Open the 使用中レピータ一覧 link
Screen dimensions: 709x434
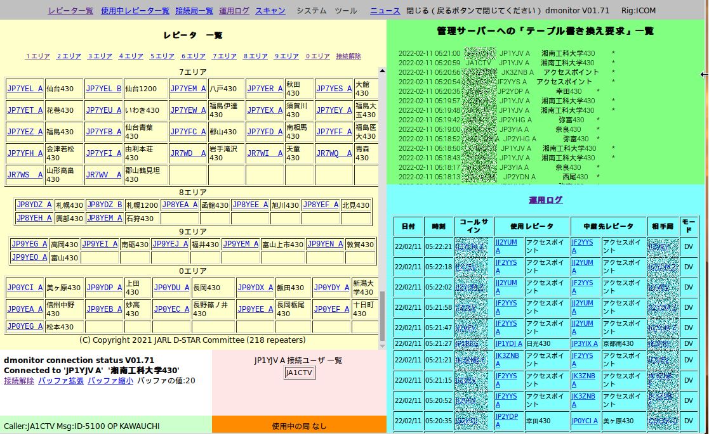tap(135, 10)
